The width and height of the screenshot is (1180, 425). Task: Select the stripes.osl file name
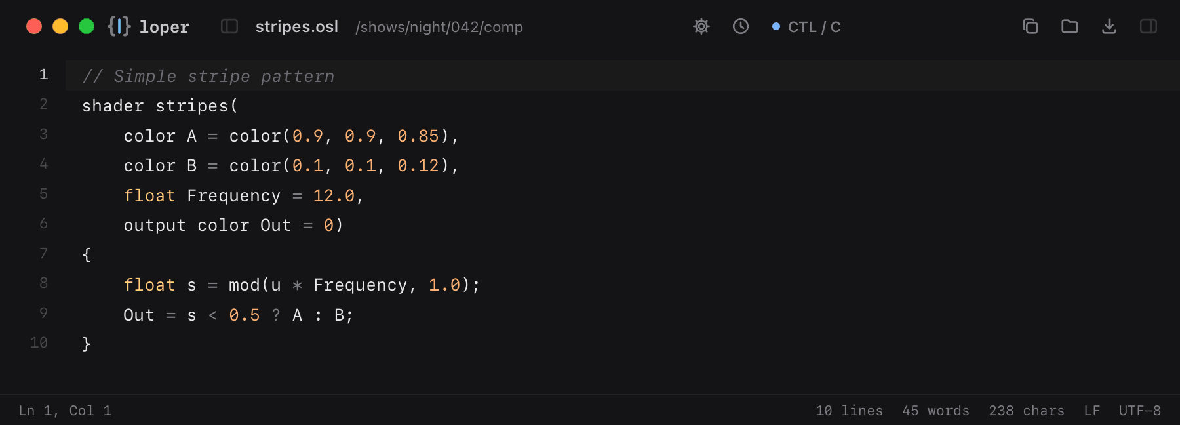coord(297,27)
